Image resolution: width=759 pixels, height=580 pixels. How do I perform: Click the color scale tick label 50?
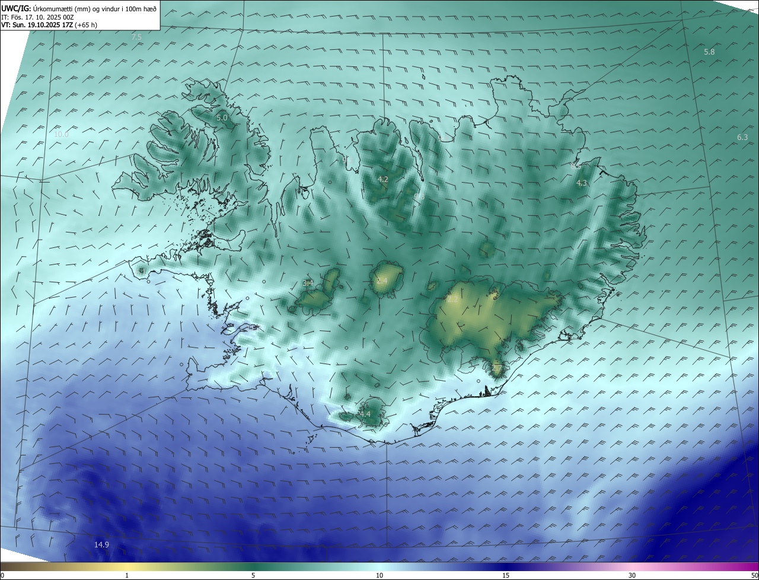[x=754, y=575]
